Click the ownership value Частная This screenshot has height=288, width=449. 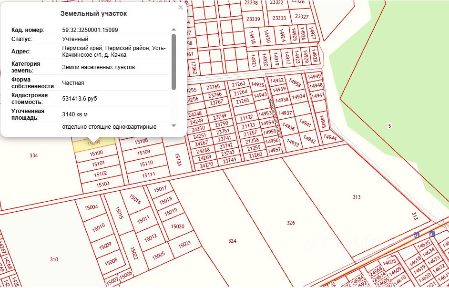pos(73,83)
